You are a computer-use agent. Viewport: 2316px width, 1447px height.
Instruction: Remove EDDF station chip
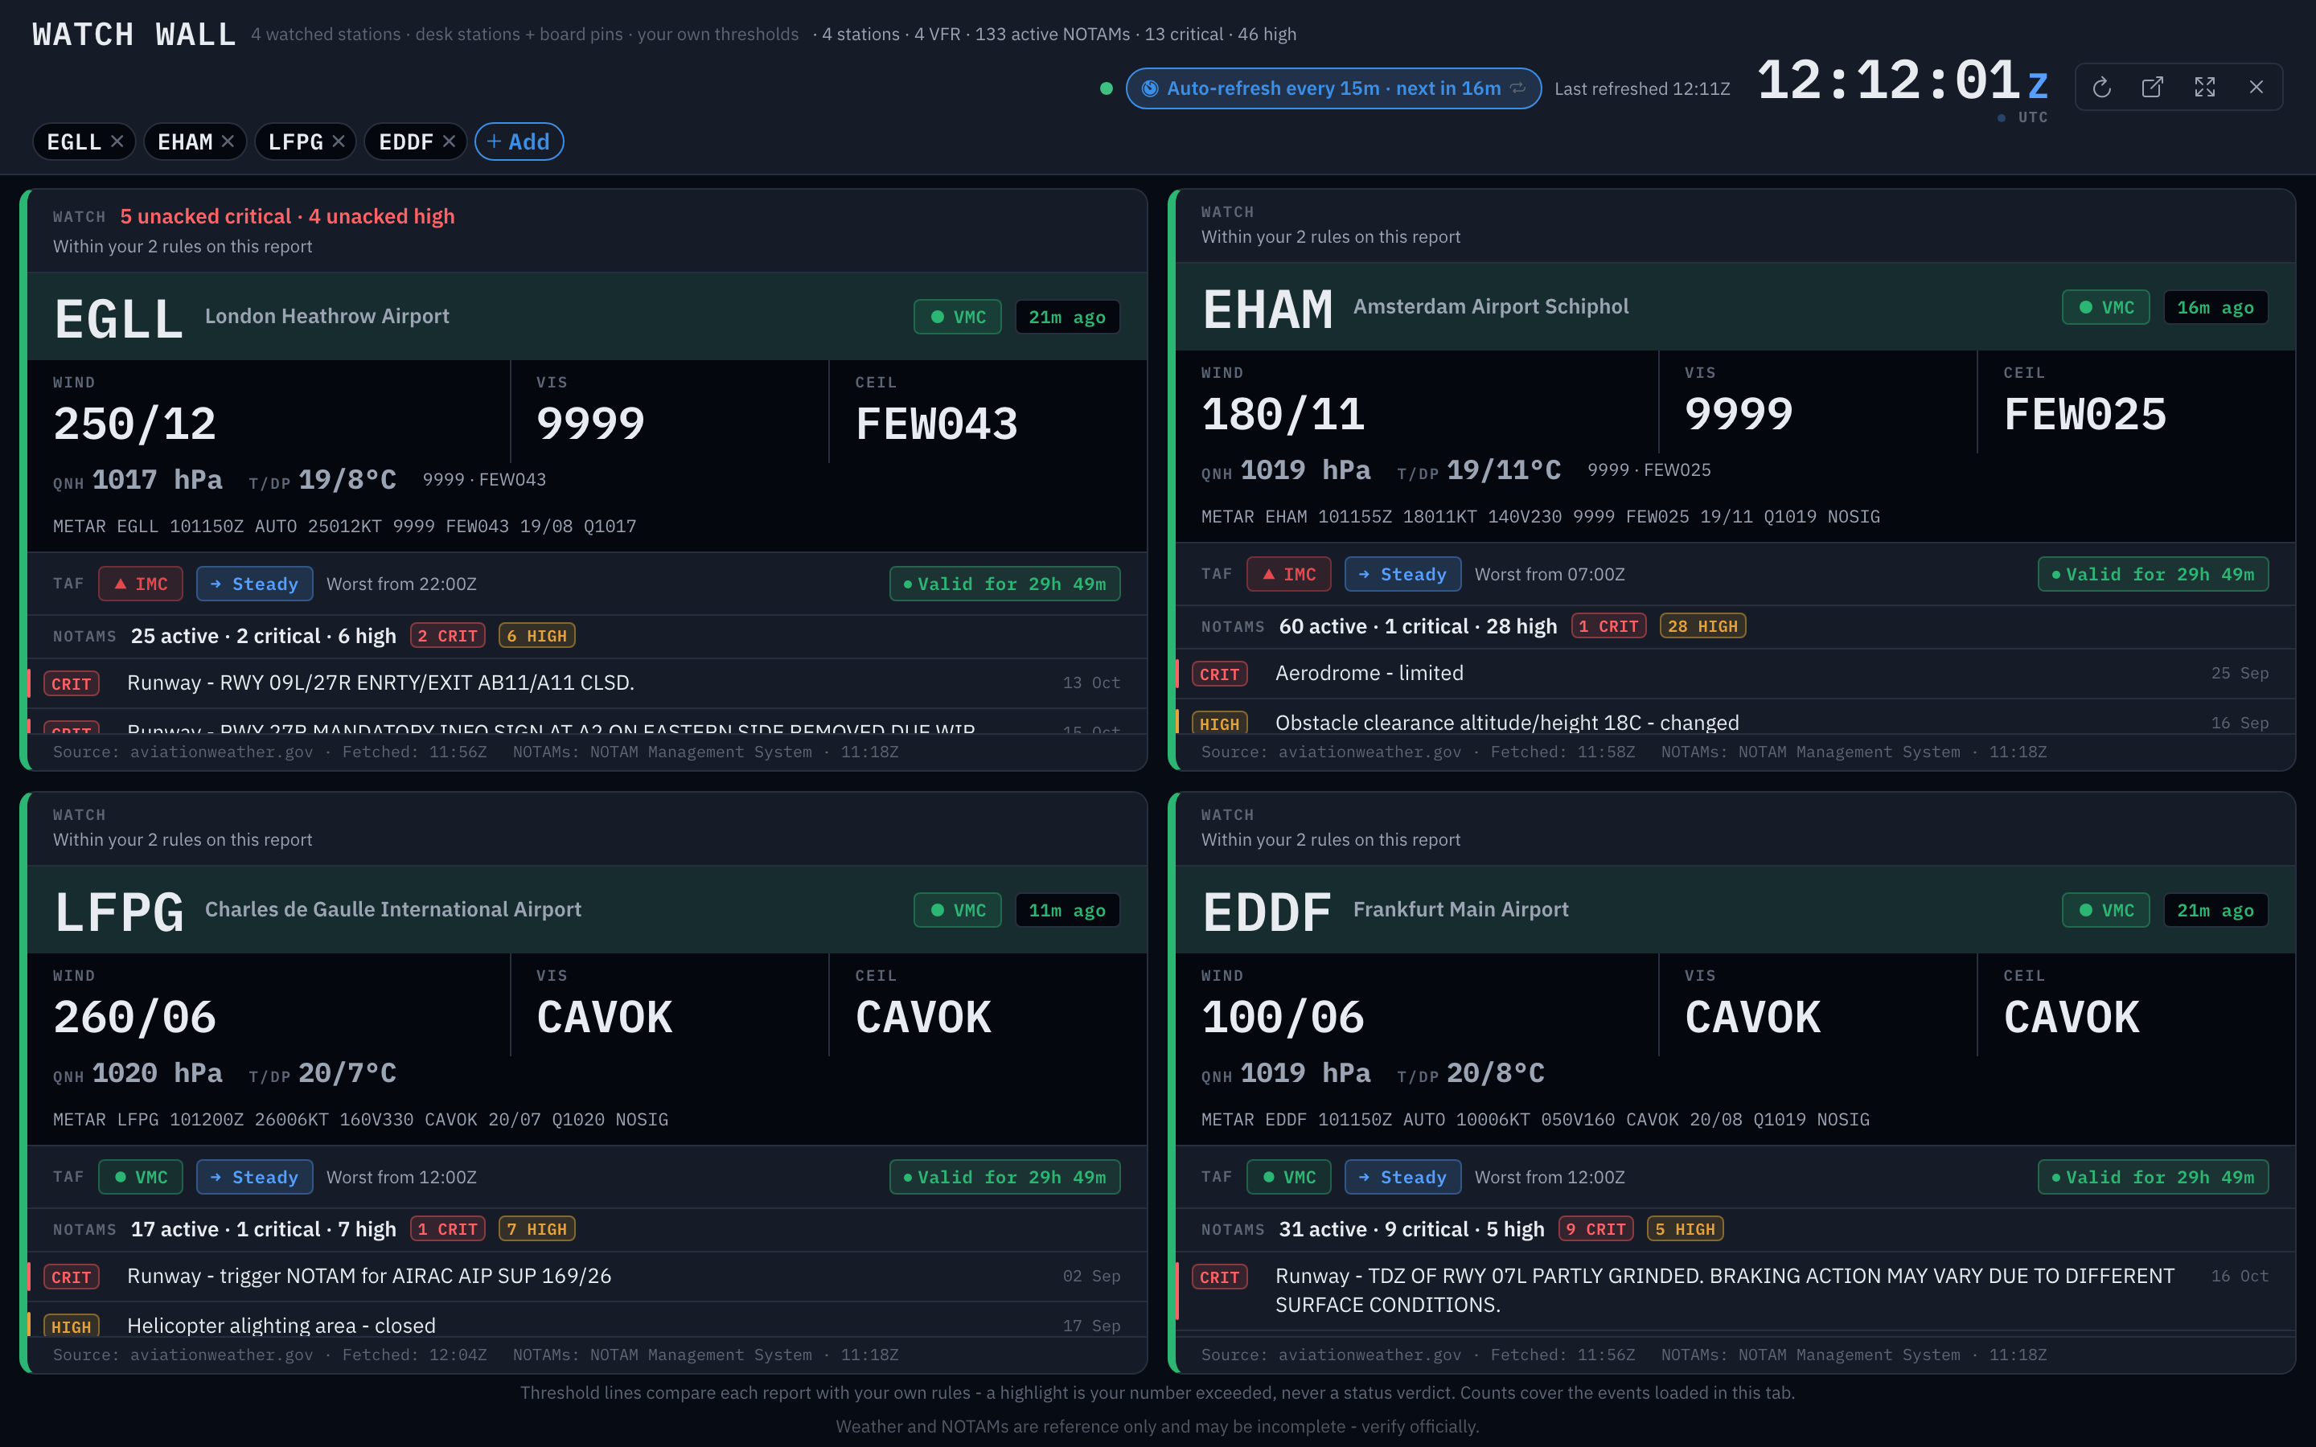click(449, 141)
